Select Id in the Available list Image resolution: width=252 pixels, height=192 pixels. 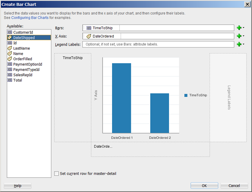(x=29, y=43)
